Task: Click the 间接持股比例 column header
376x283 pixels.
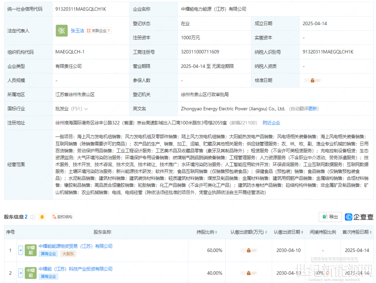Action: [x=322, y=232]
